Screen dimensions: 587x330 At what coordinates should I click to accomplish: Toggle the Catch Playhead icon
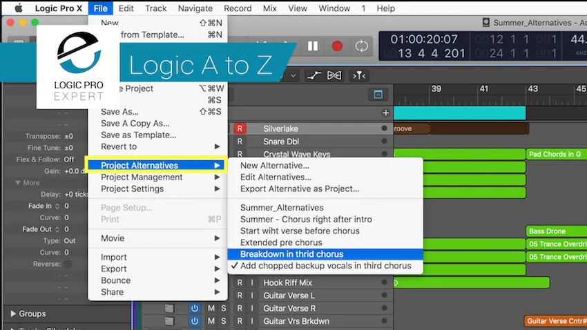click(358, 75)
